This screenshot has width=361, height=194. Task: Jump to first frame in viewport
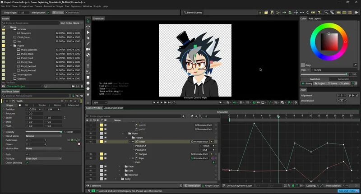(x=154, y=102)
